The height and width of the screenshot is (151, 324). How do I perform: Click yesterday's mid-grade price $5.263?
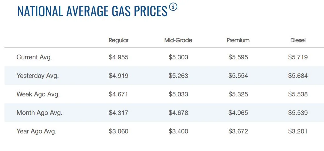tap(178, 76)
